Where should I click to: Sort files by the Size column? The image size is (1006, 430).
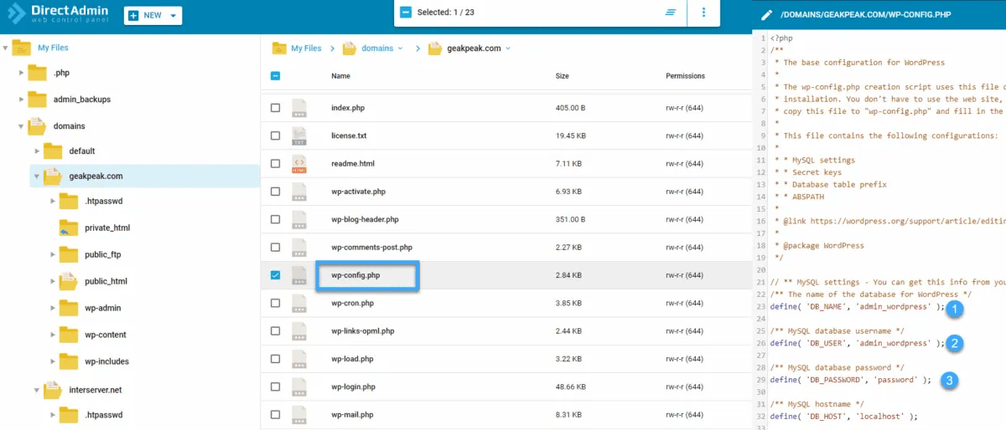(563, 76)
